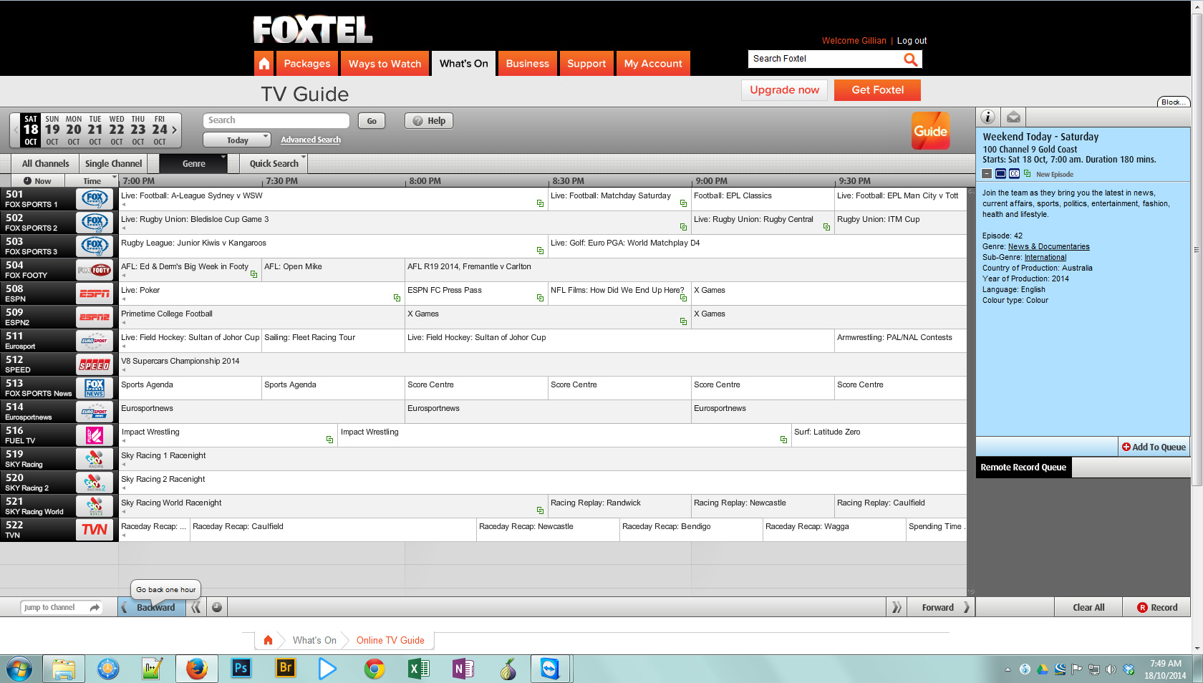Click the Log out link

point(912,41)
